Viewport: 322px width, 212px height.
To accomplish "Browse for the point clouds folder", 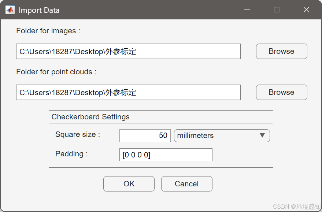I will (282, 92).
